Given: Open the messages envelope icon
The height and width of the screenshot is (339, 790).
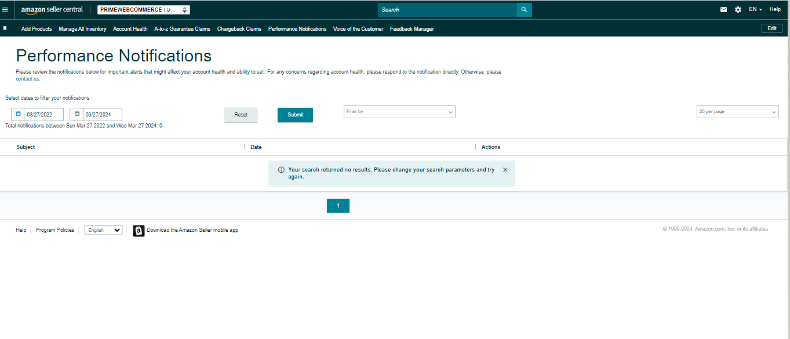Looking at the screenshot, I should [723, 10].
